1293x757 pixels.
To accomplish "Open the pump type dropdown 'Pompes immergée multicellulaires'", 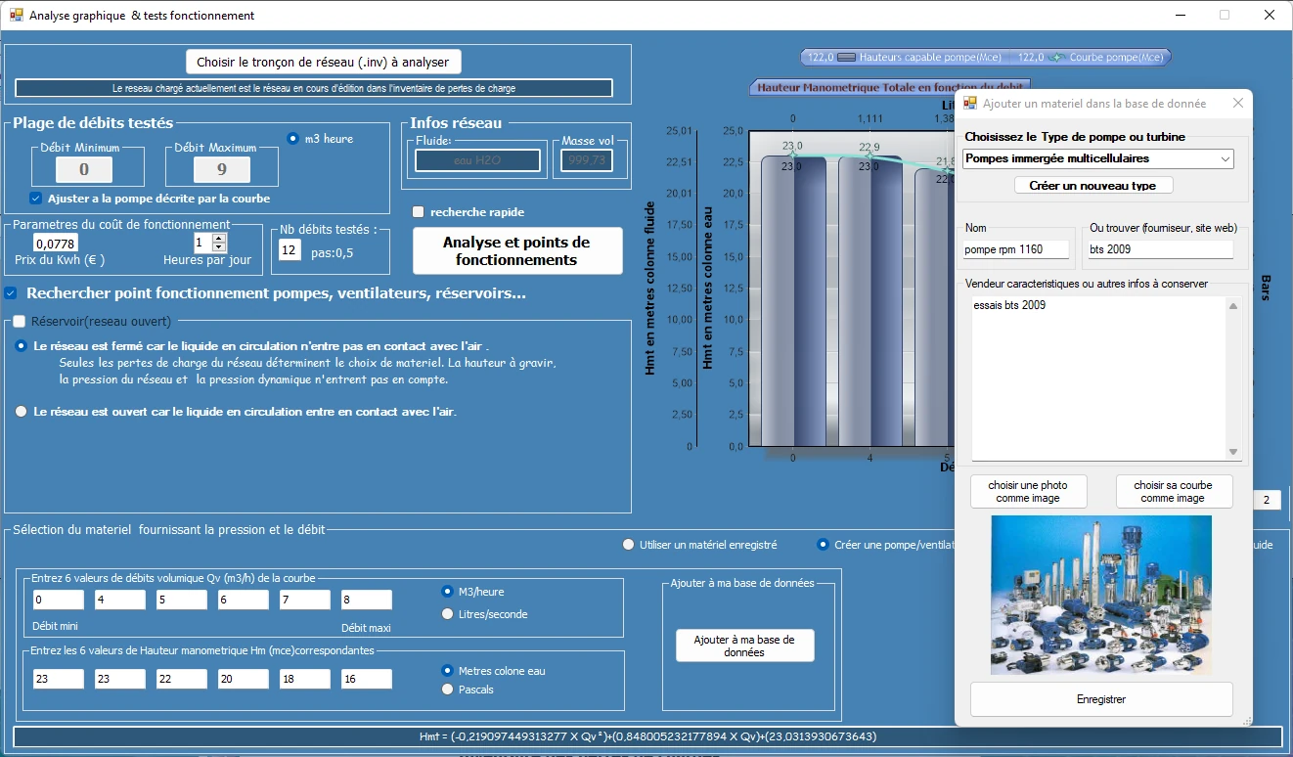I will pos(1098,158).
